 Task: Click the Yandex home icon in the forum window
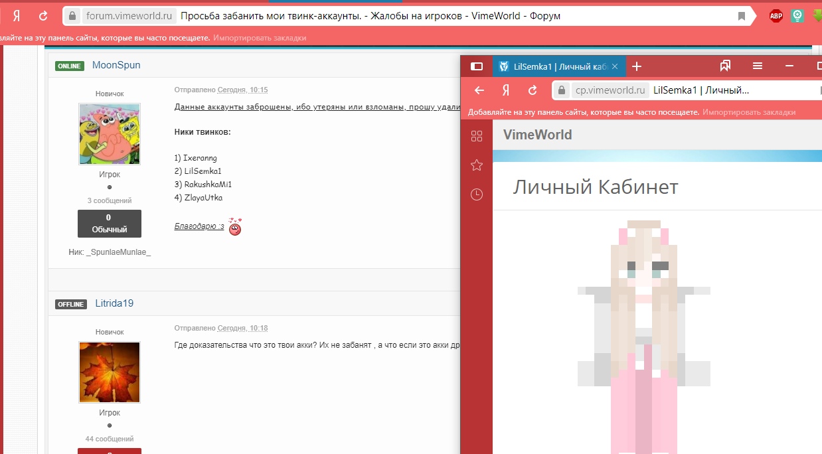point(16,15)
